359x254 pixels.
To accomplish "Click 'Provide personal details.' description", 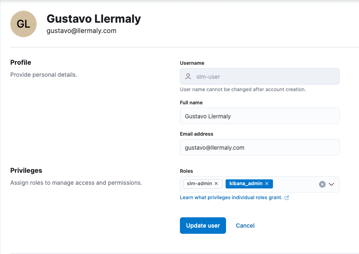I will (x=44, y=75).
